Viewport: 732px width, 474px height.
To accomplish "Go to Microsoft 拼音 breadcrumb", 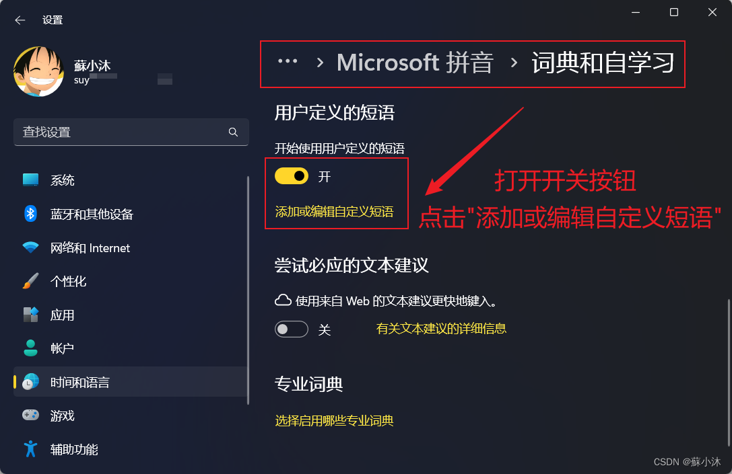I will point(415,63).
